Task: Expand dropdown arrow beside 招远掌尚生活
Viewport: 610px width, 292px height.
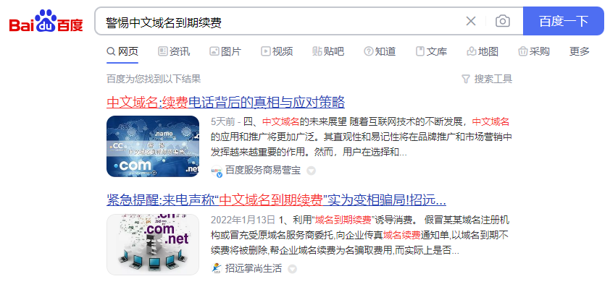Action: click(x=292, y=269)
